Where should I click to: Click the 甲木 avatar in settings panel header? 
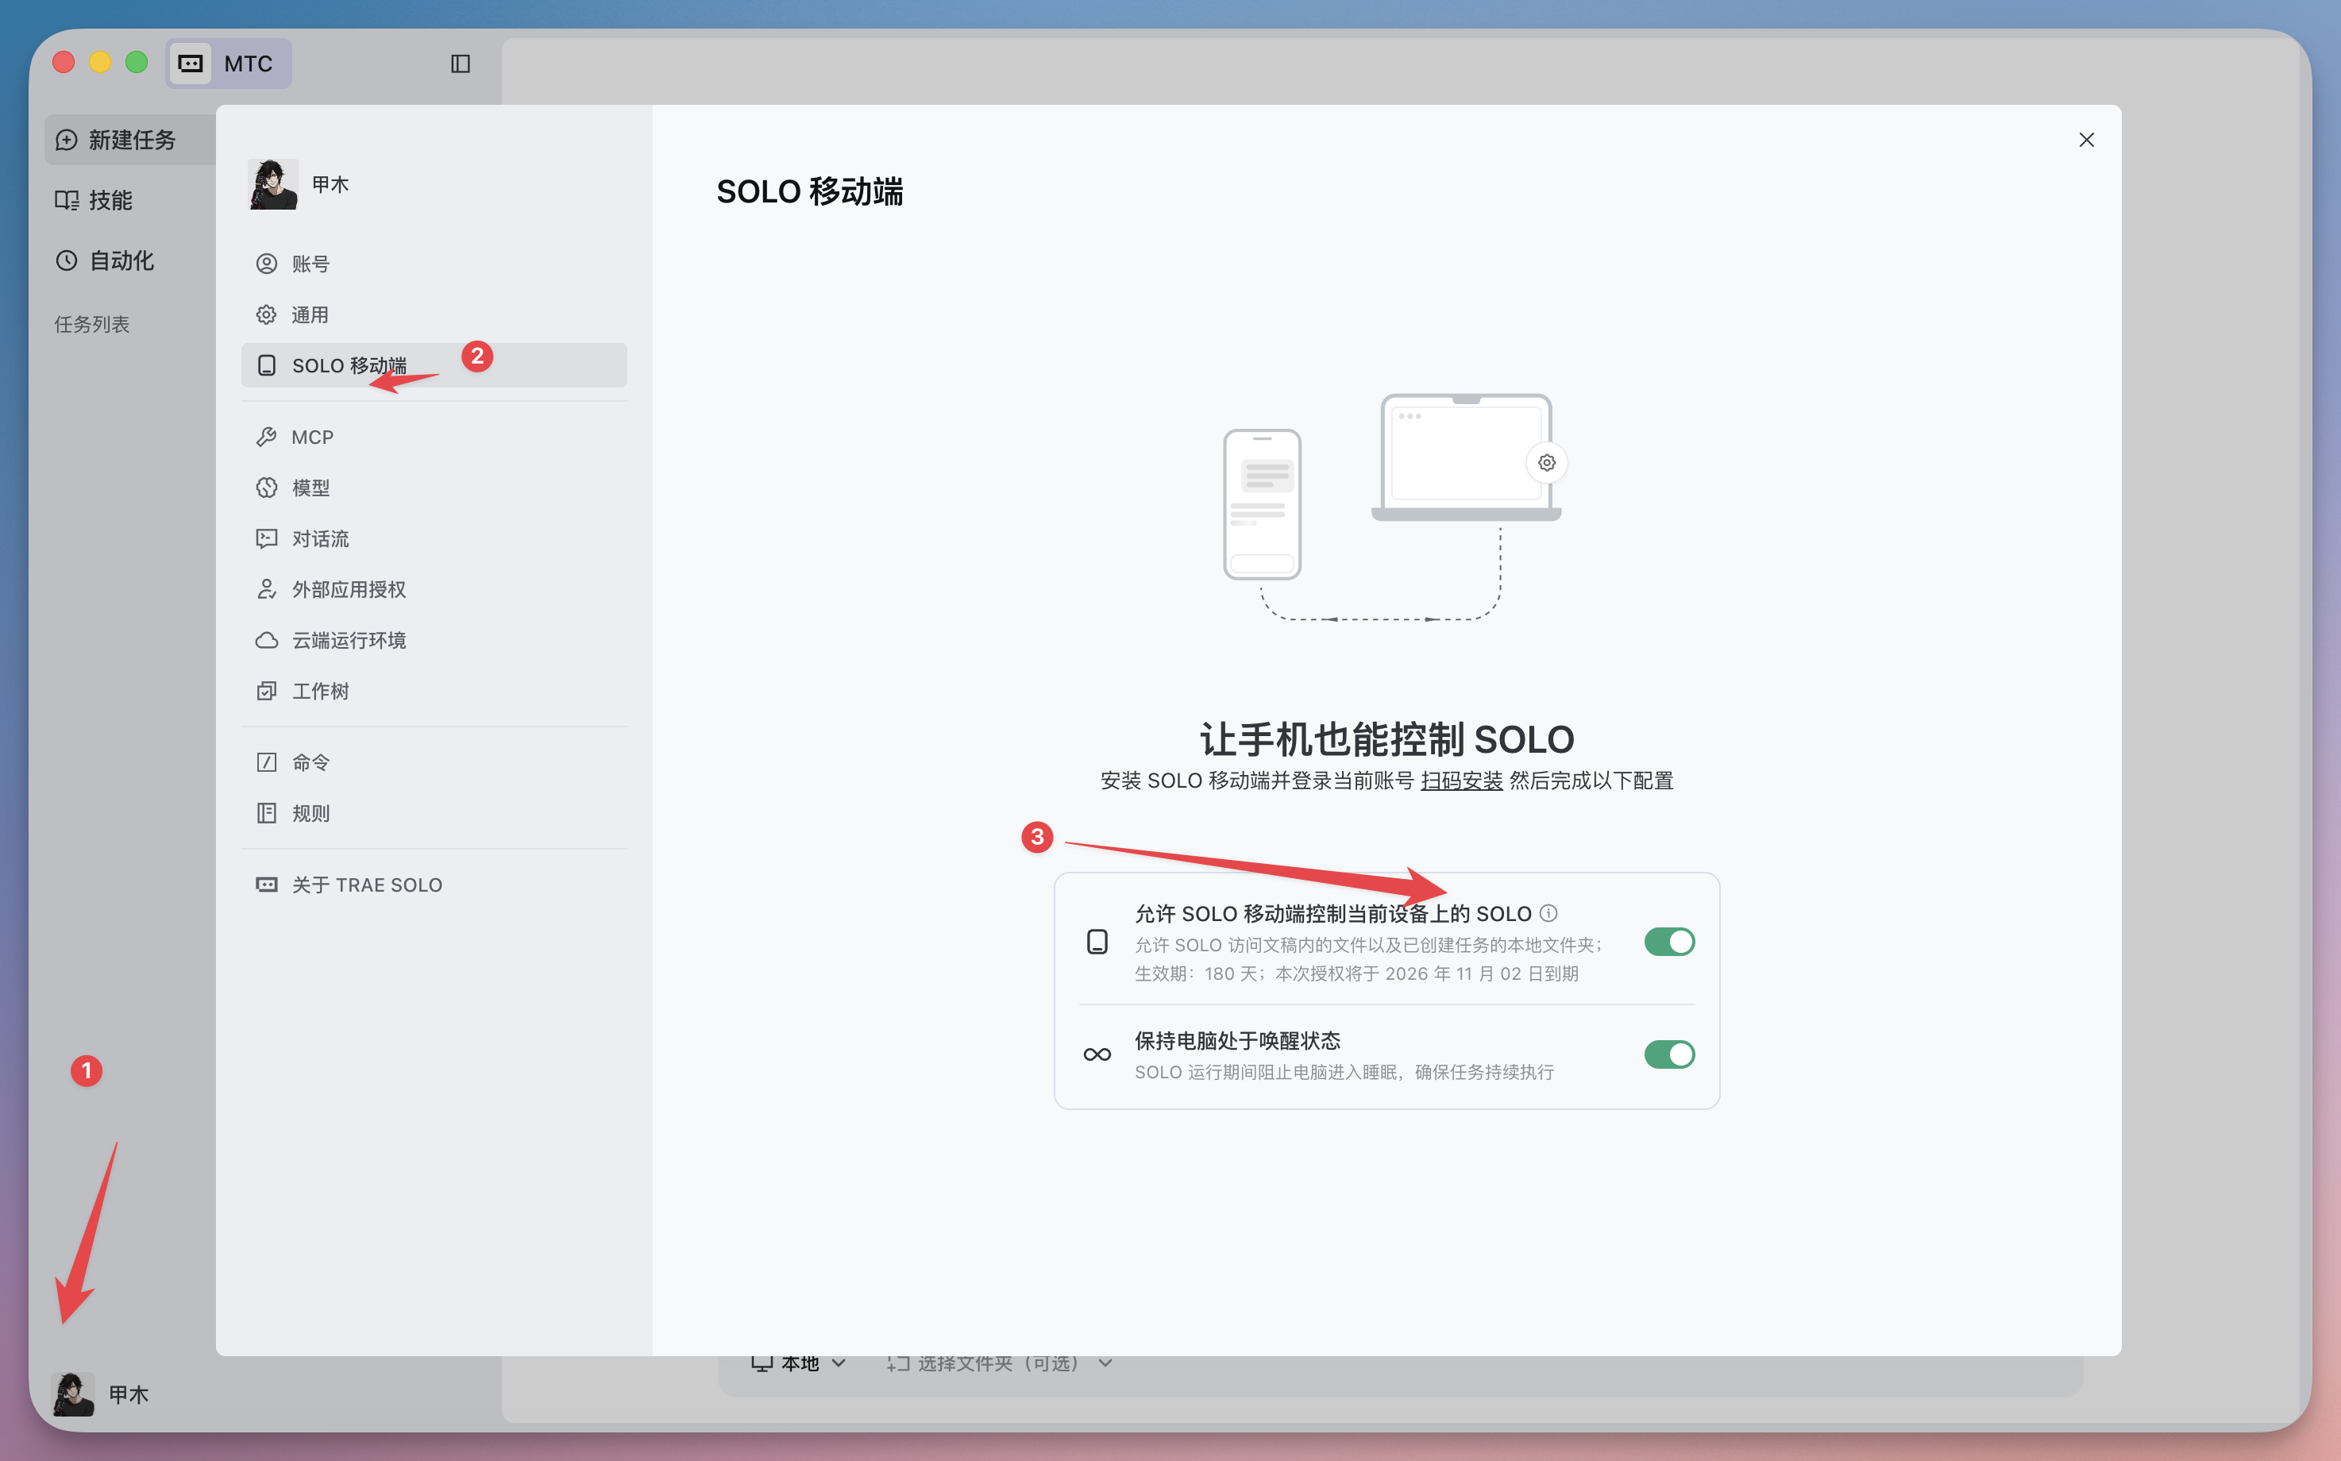273,183
